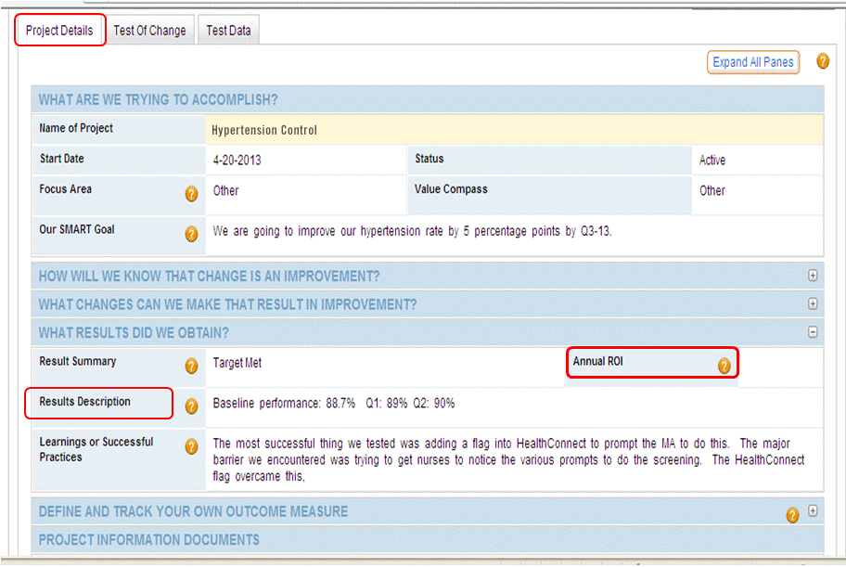Click the Results Description help icon
The width and height of the screenshot is (846, 567).
click(191, 406)
